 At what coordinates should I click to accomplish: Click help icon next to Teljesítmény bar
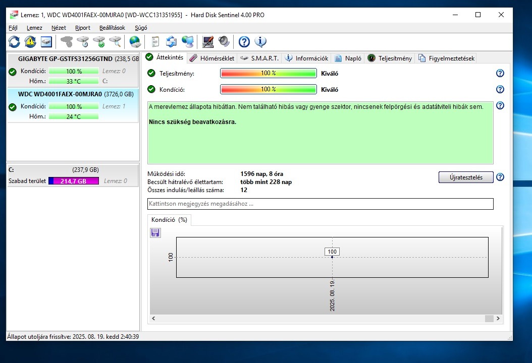click(x=500, y=73)
